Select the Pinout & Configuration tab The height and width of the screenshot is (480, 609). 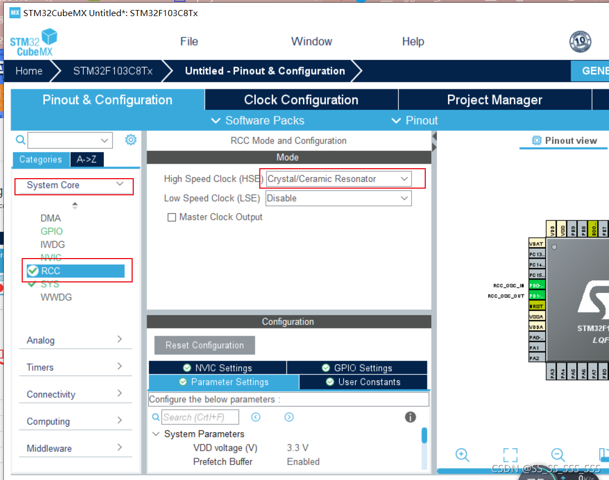[x=108, y=100]
